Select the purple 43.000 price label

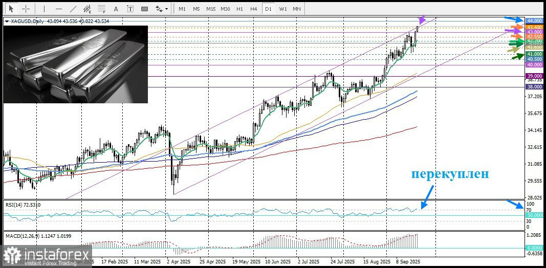[x=534, y=32]
